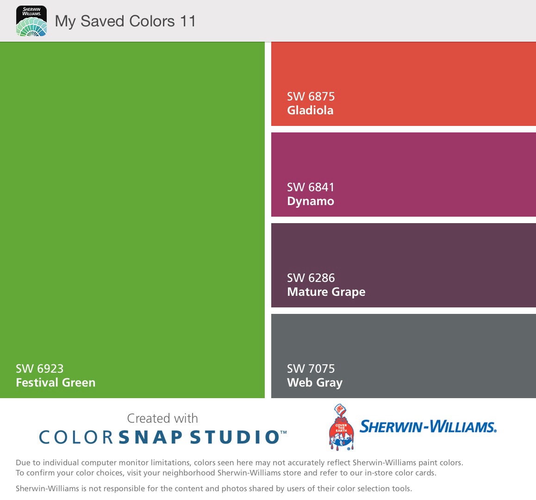536x500 pixels.
Task: Click the bold Mature Grape name label
Action: pyautogui.click(x=326, y=292)
